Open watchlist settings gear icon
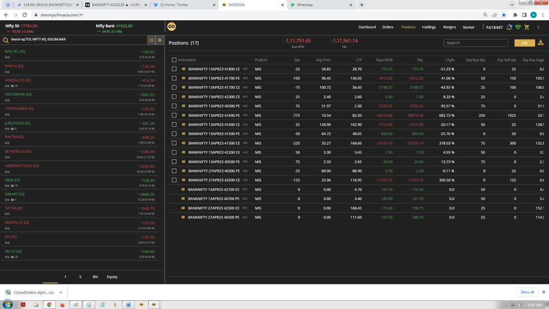 [160, 40]
